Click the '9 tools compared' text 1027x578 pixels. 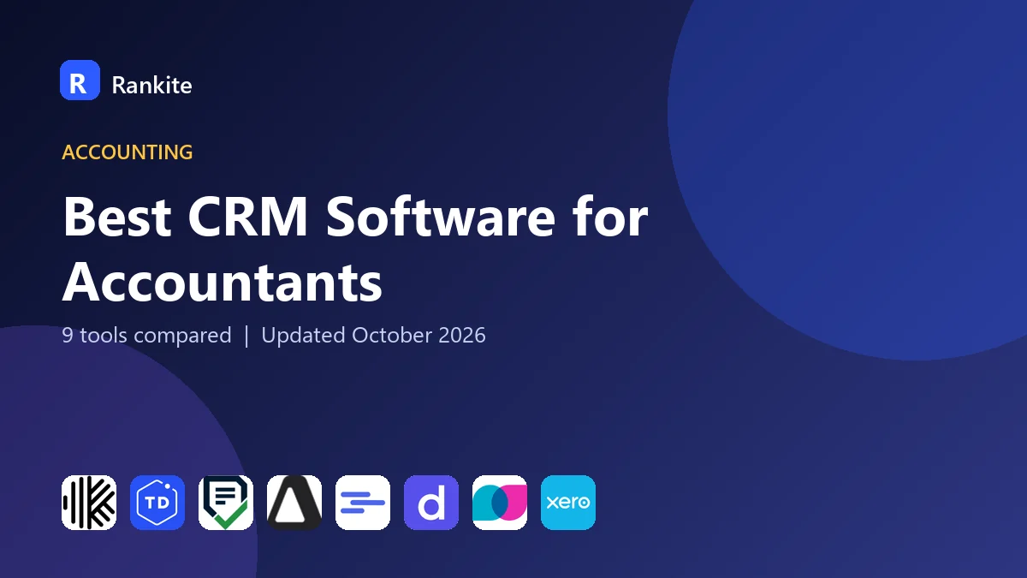(x=146, y=335)
